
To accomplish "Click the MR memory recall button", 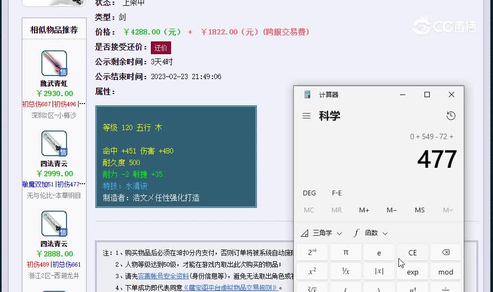I will [336, 210].
